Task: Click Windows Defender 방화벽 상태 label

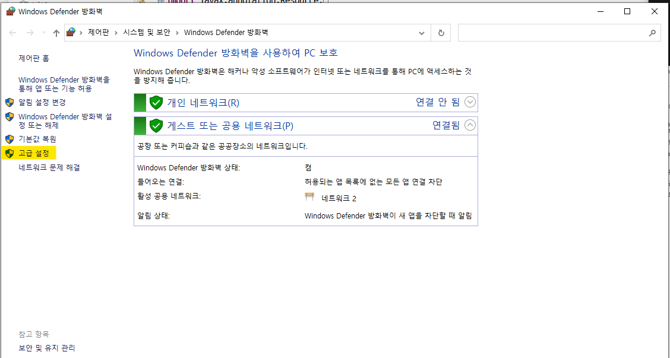Action: 188,168
